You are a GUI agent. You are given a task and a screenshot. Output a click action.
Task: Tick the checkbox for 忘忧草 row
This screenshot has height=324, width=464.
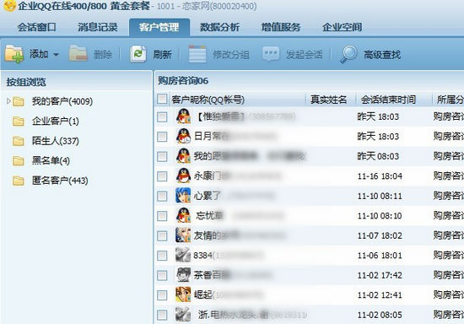click(162, 216)
